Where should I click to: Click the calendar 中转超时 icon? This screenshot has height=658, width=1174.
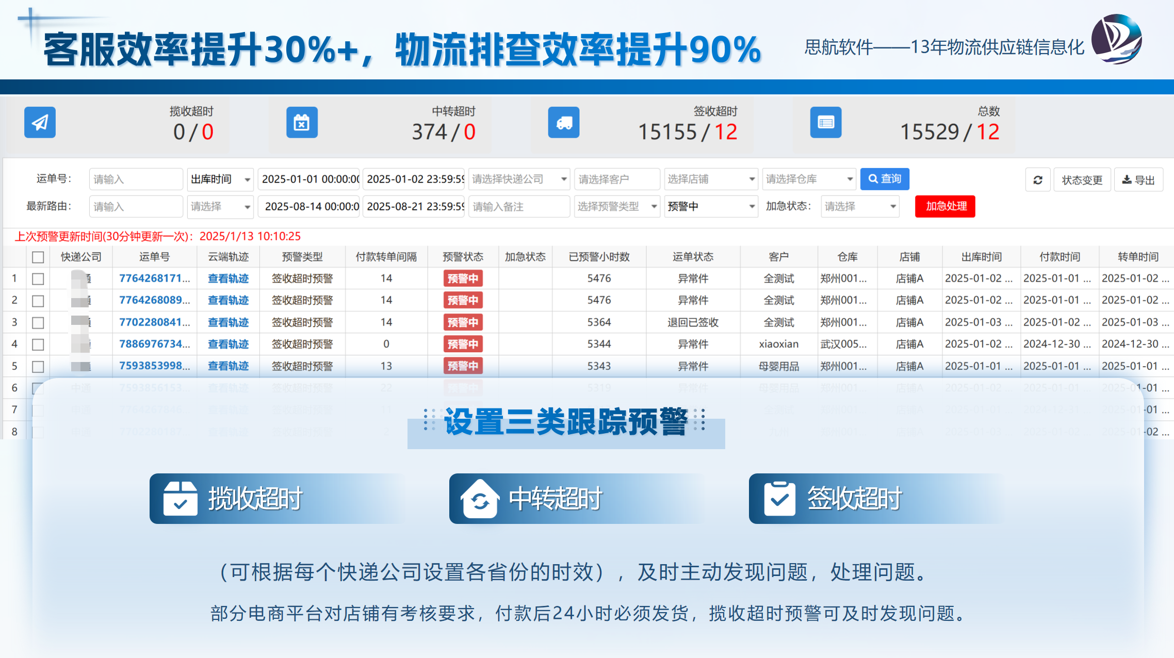click(302, 123)
